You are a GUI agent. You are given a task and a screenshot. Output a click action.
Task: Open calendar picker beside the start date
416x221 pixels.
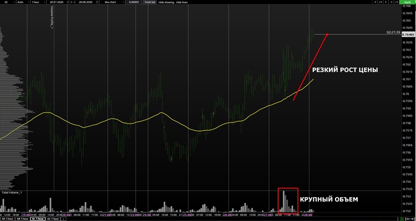click(68, 2)
